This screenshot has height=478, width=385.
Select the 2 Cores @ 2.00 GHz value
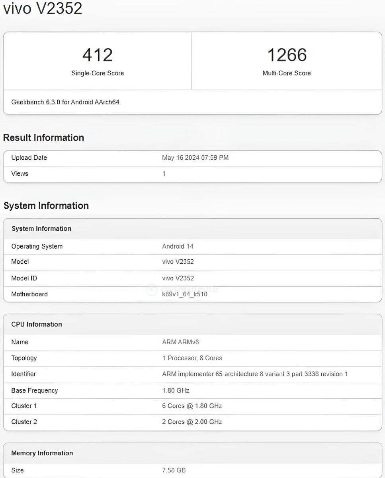click(192, 422)
